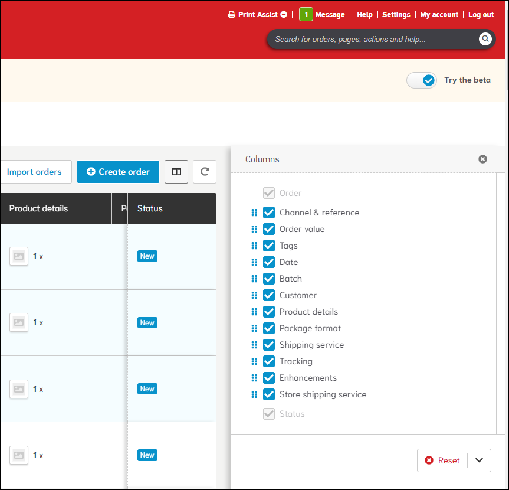
Task: Click the Import orders button
Action: point(34,172)
